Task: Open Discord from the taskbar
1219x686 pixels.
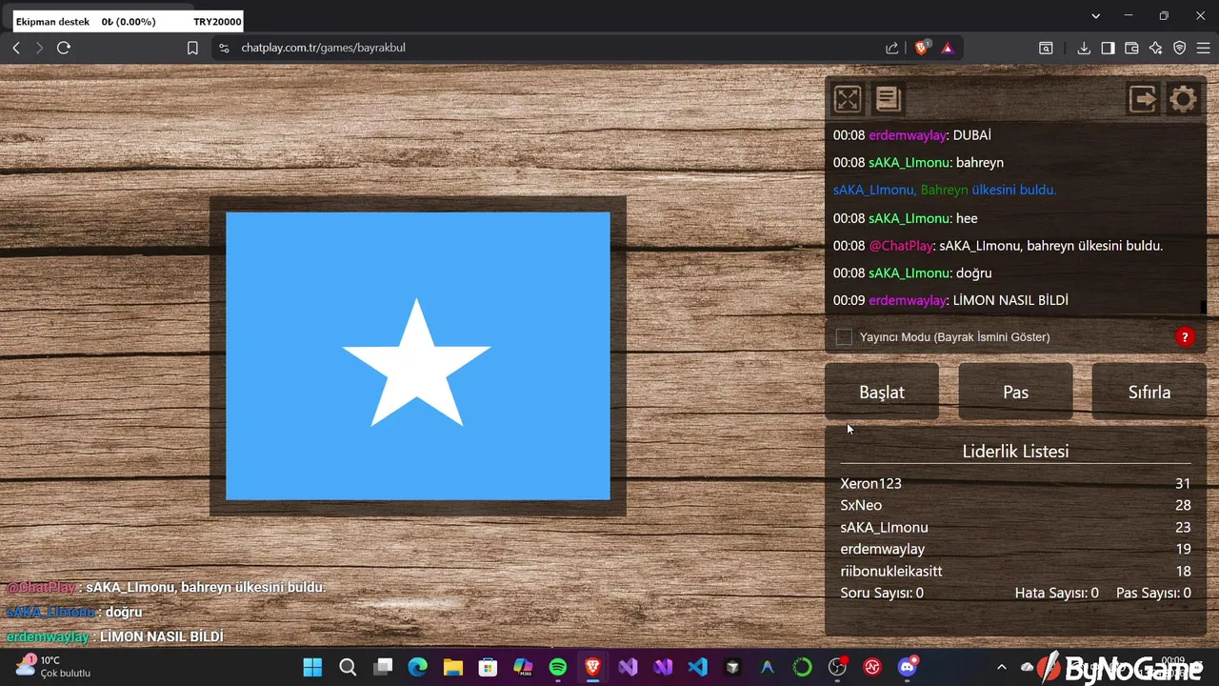Action: pyautogui.click(x=908, y=667)
